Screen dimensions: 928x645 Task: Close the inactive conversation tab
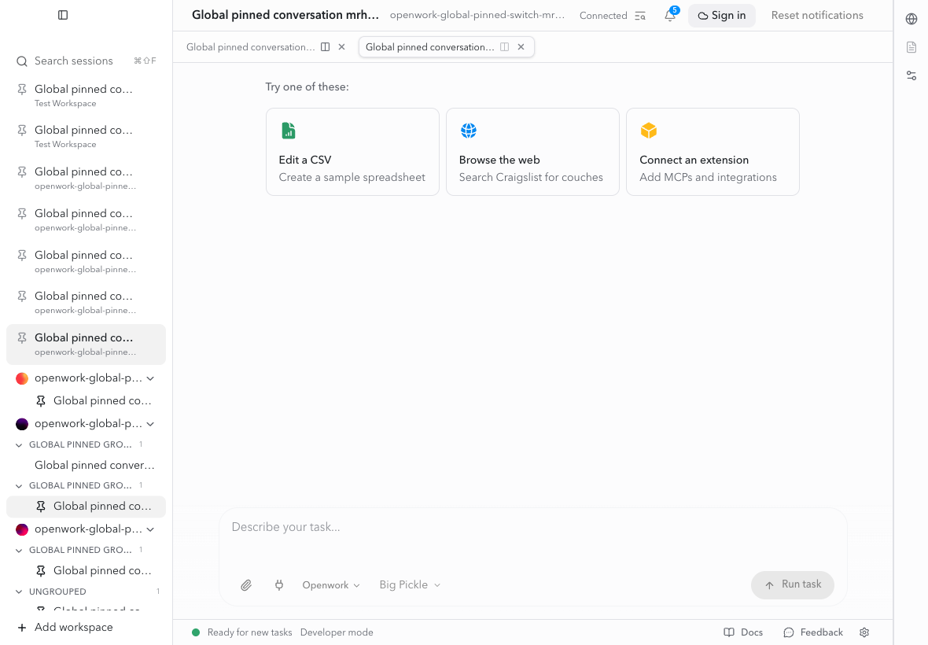[x=341, y=47]
